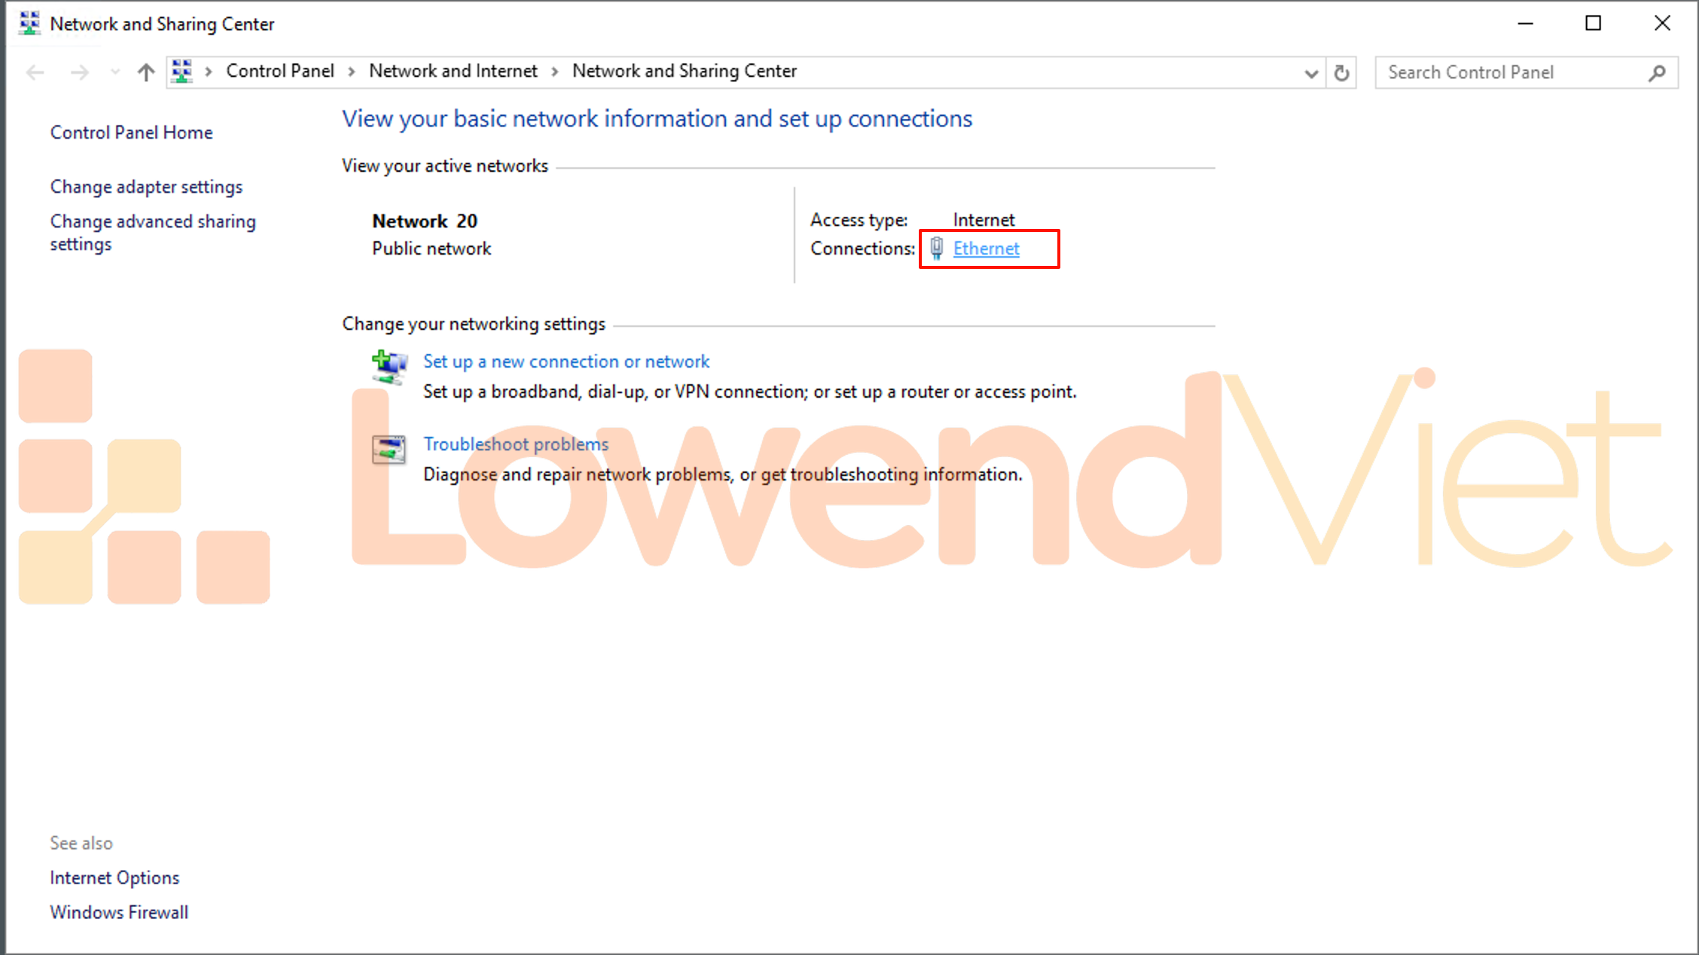Select Network and Internet breadcrumb
The image size is (1699, 955).
tap(453, 71)
